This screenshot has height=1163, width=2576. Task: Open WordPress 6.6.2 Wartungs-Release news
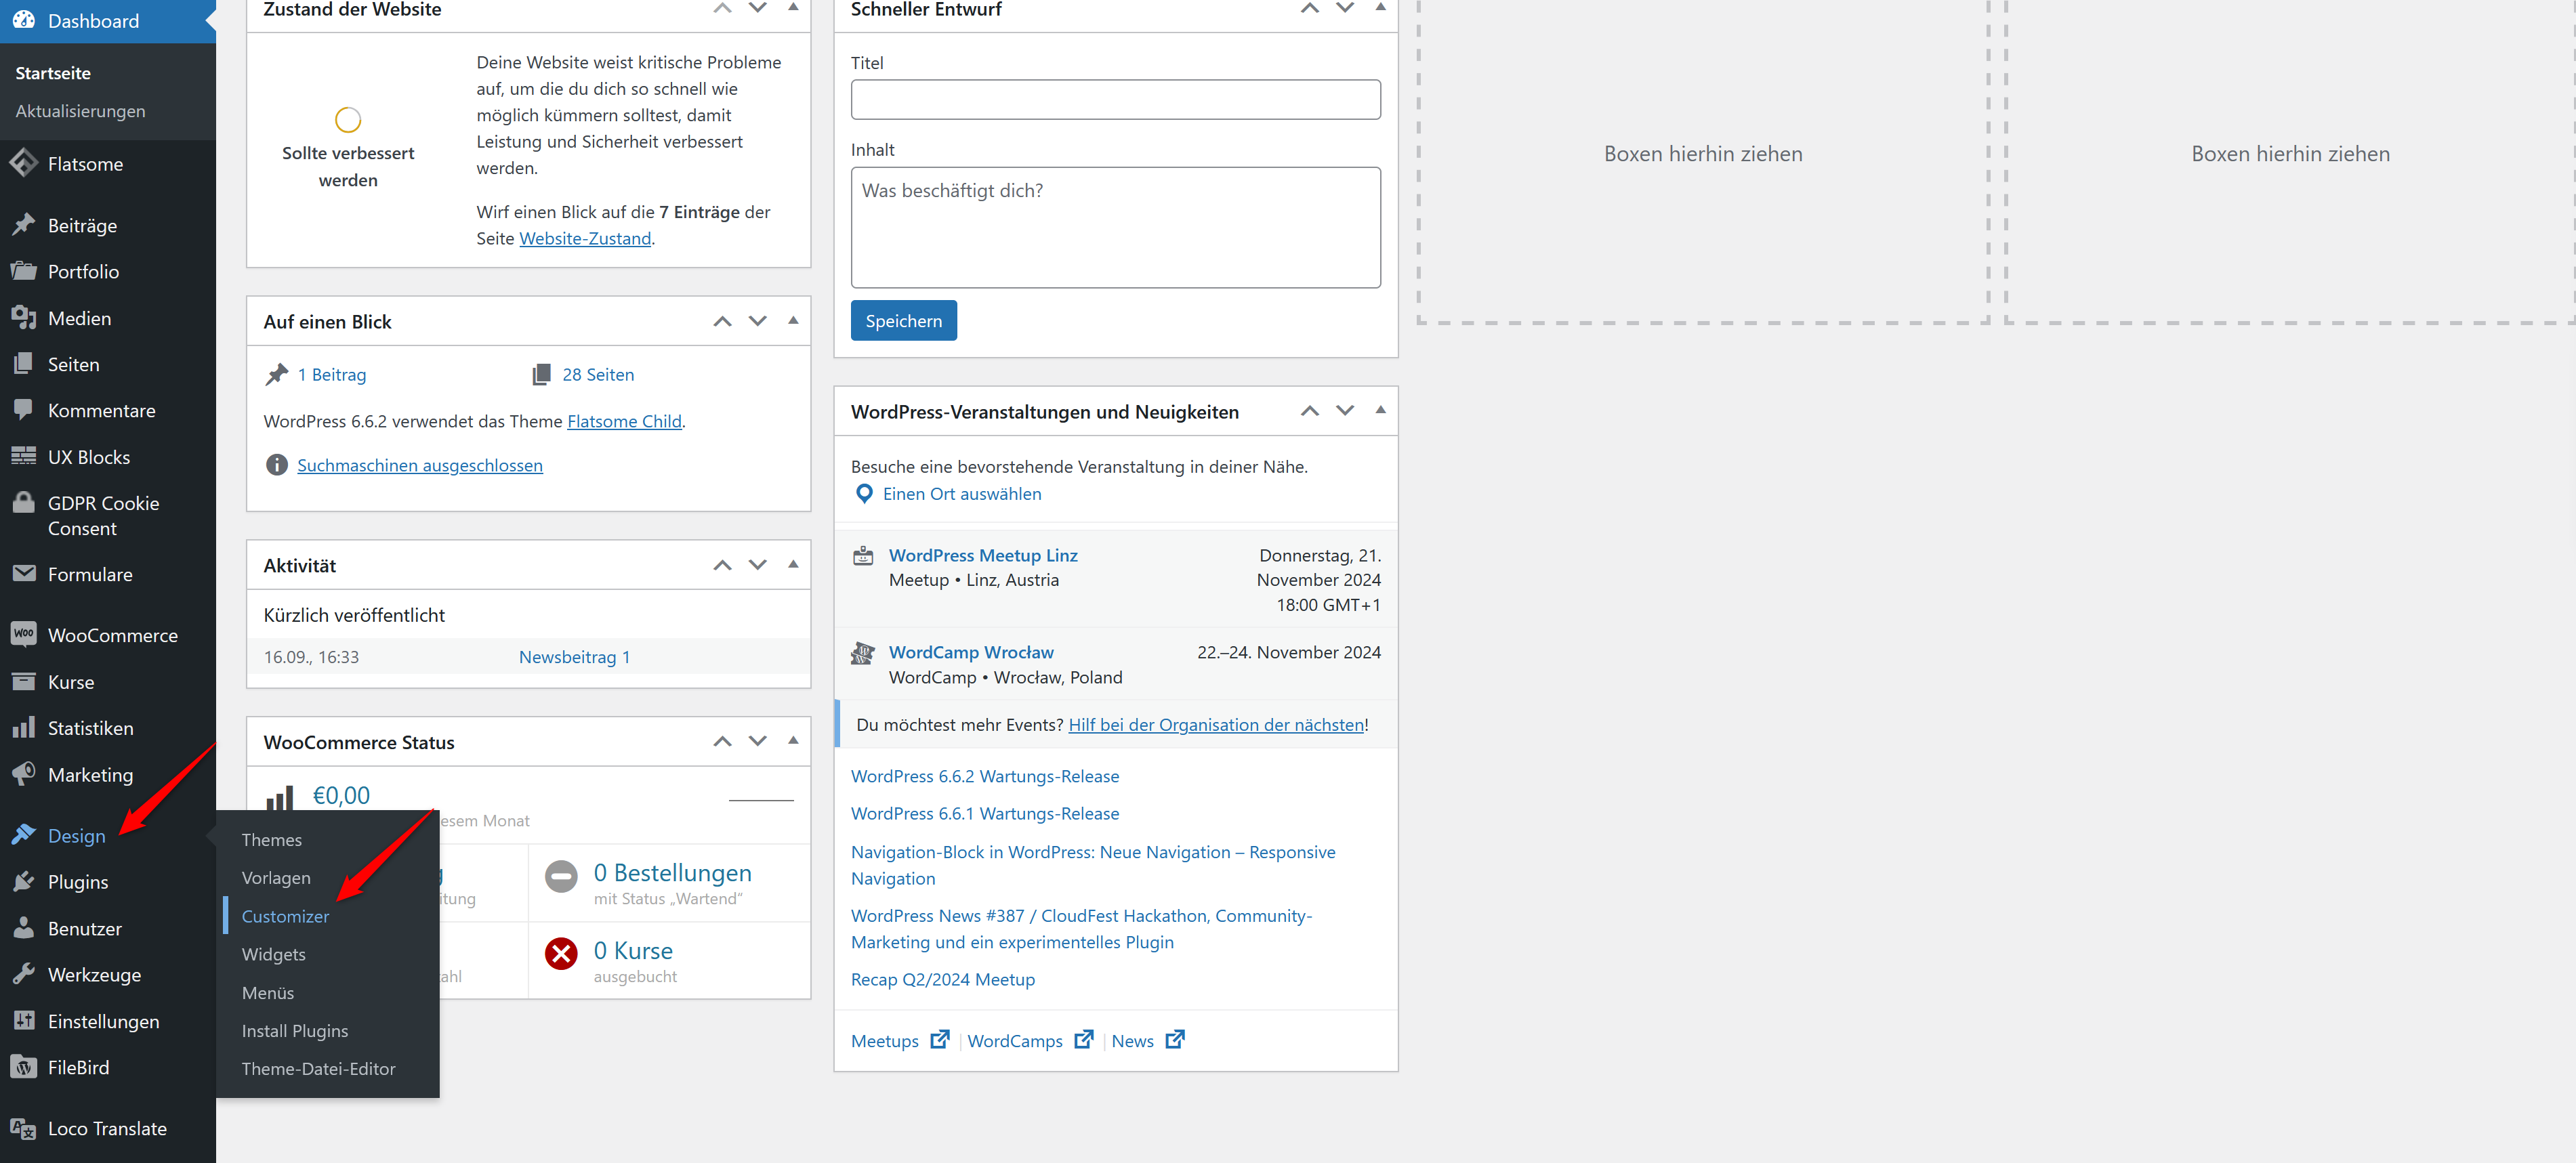[x=984, y=776]
